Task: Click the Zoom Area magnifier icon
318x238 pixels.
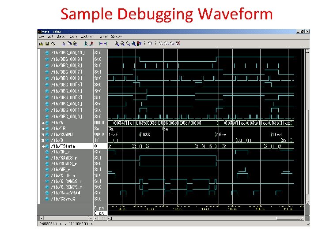Action: point(128,44)
